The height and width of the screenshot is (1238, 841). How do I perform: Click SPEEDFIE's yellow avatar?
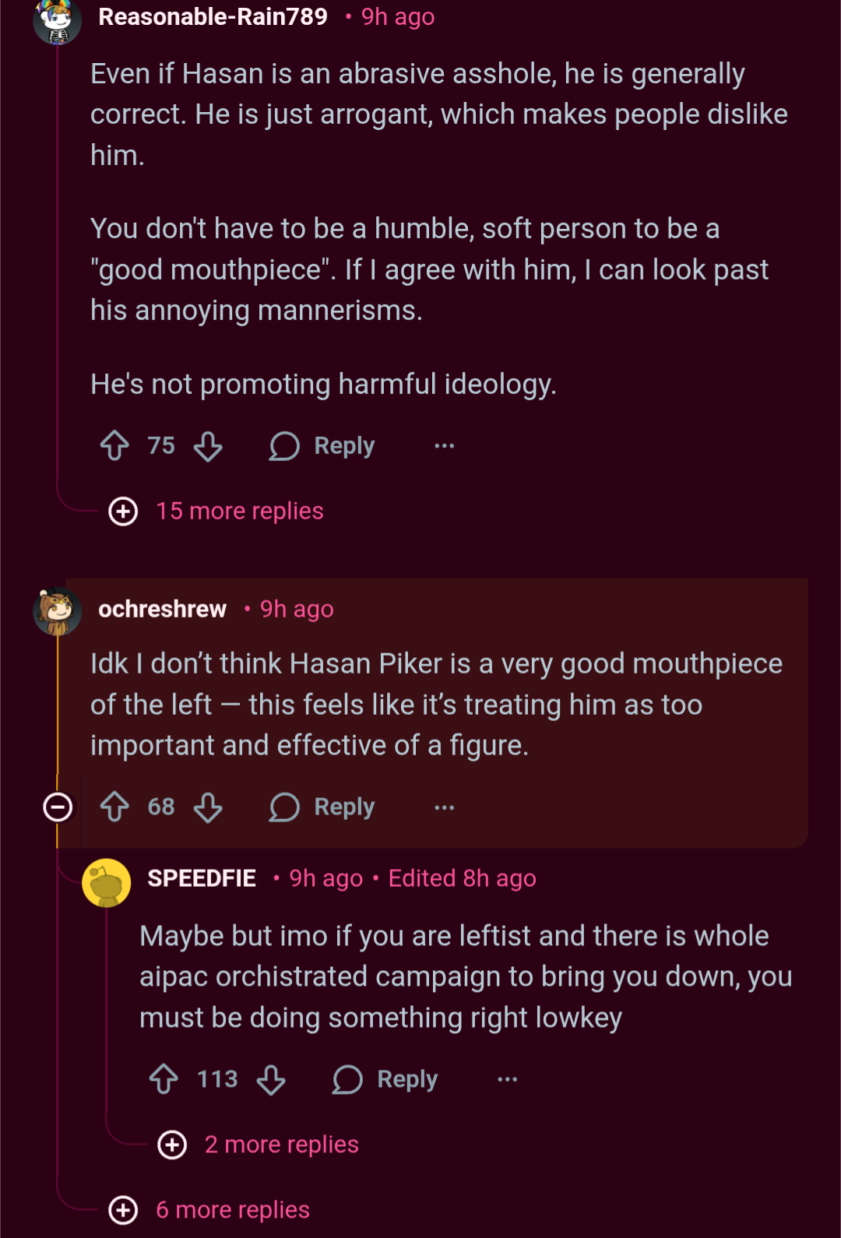(x=107, y=883)
